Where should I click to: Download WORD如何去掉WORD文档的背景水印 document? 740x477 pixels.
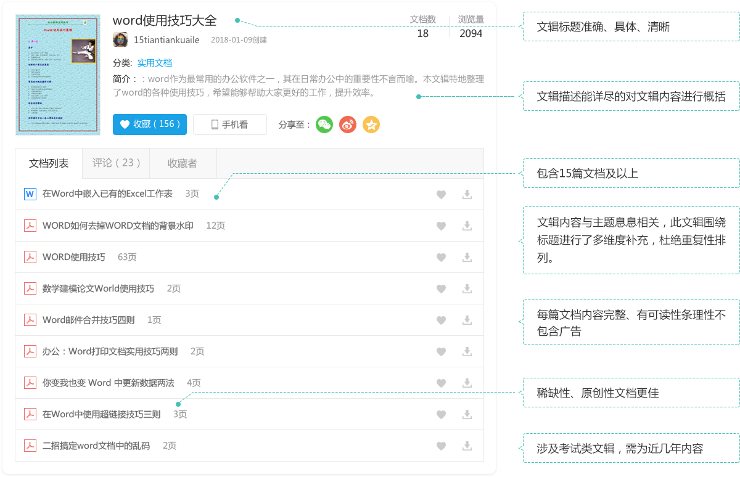[467, 226]
